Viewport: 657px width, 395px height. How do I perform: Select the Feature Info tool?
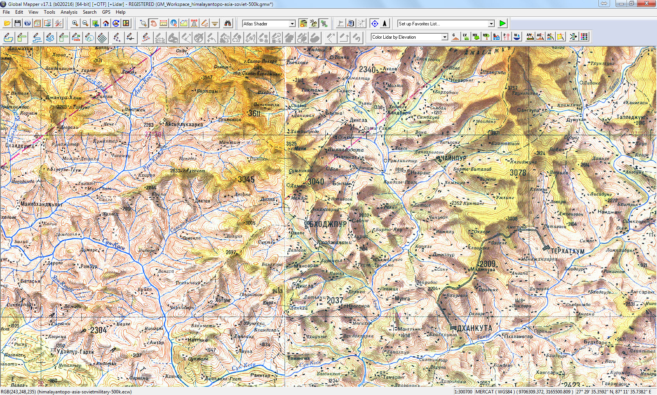(174, 24)
